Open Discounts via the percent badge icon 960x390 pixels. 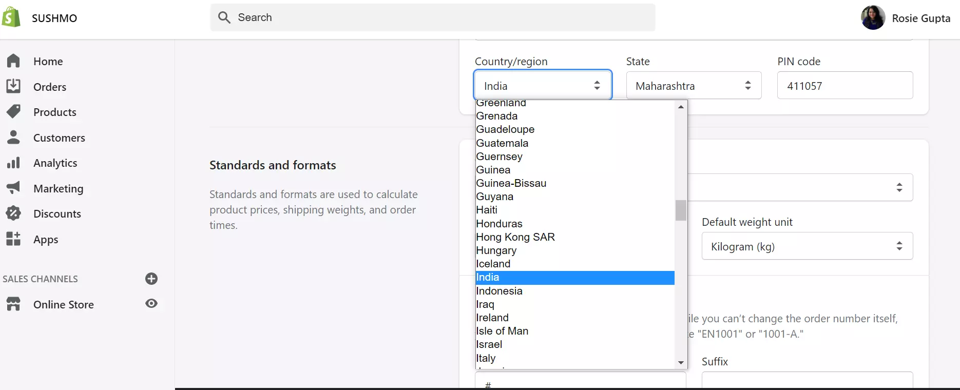tap(14, 213)
